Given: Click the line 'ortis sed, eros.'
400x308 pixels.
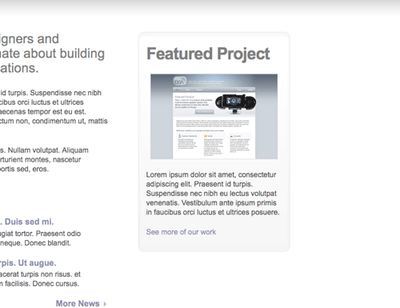Looking at the screenshot, I should coord(24,169).
